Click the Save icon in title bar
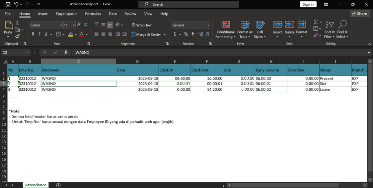 (x=8, y=4)
